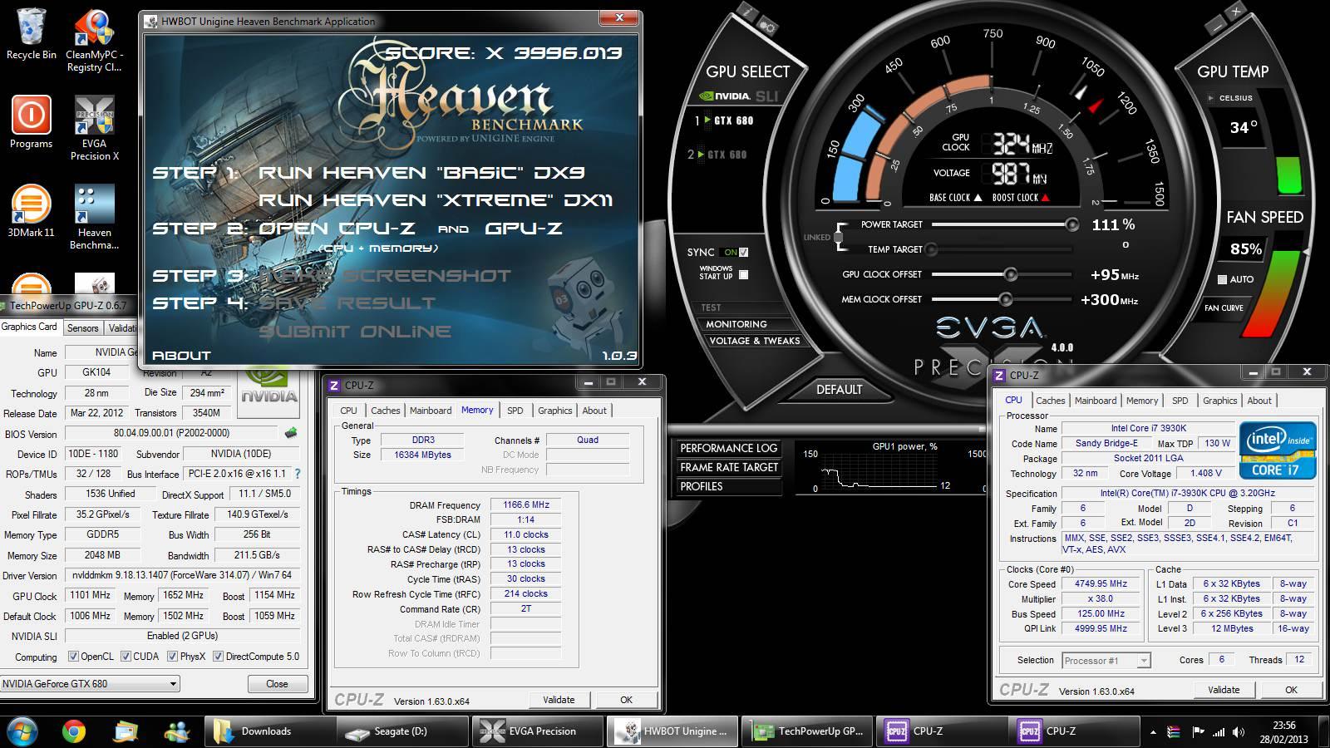Open PROFILES in EVGA Precision
Image resolution: width=1330 pixels, height=748 pixels.
coord(728,486)
